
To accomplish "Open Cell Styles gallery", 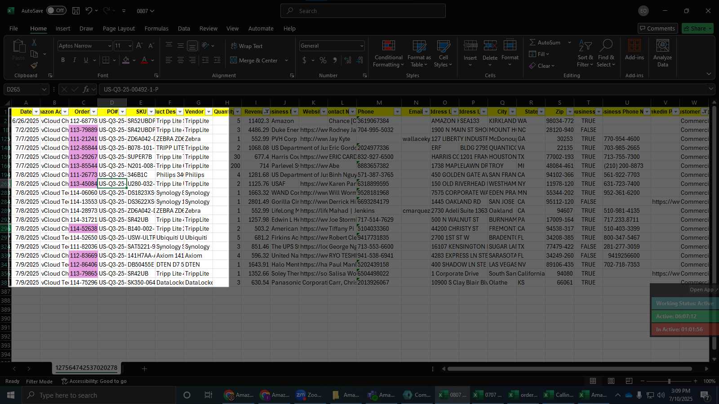I will point(443,54).
